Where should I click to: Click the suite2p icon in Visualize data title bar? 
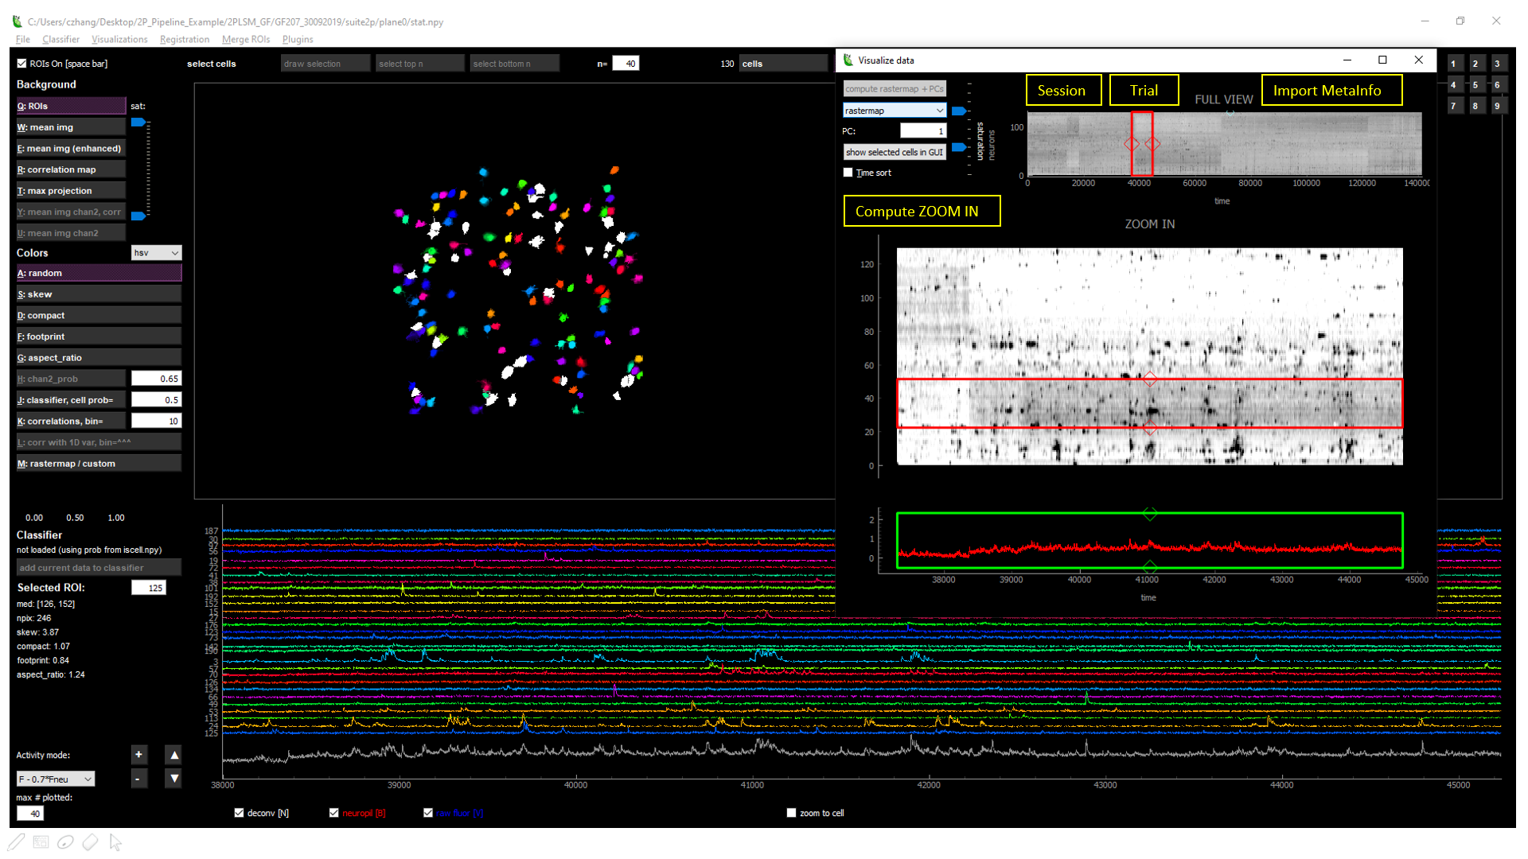coord(848,60)
